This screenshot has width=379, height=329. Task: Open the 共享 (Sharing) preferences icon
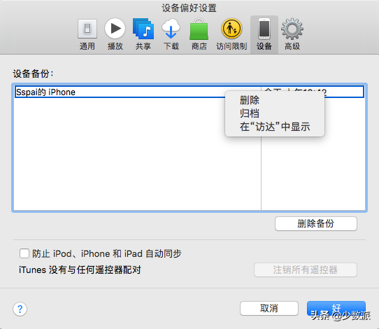(143, 34)
